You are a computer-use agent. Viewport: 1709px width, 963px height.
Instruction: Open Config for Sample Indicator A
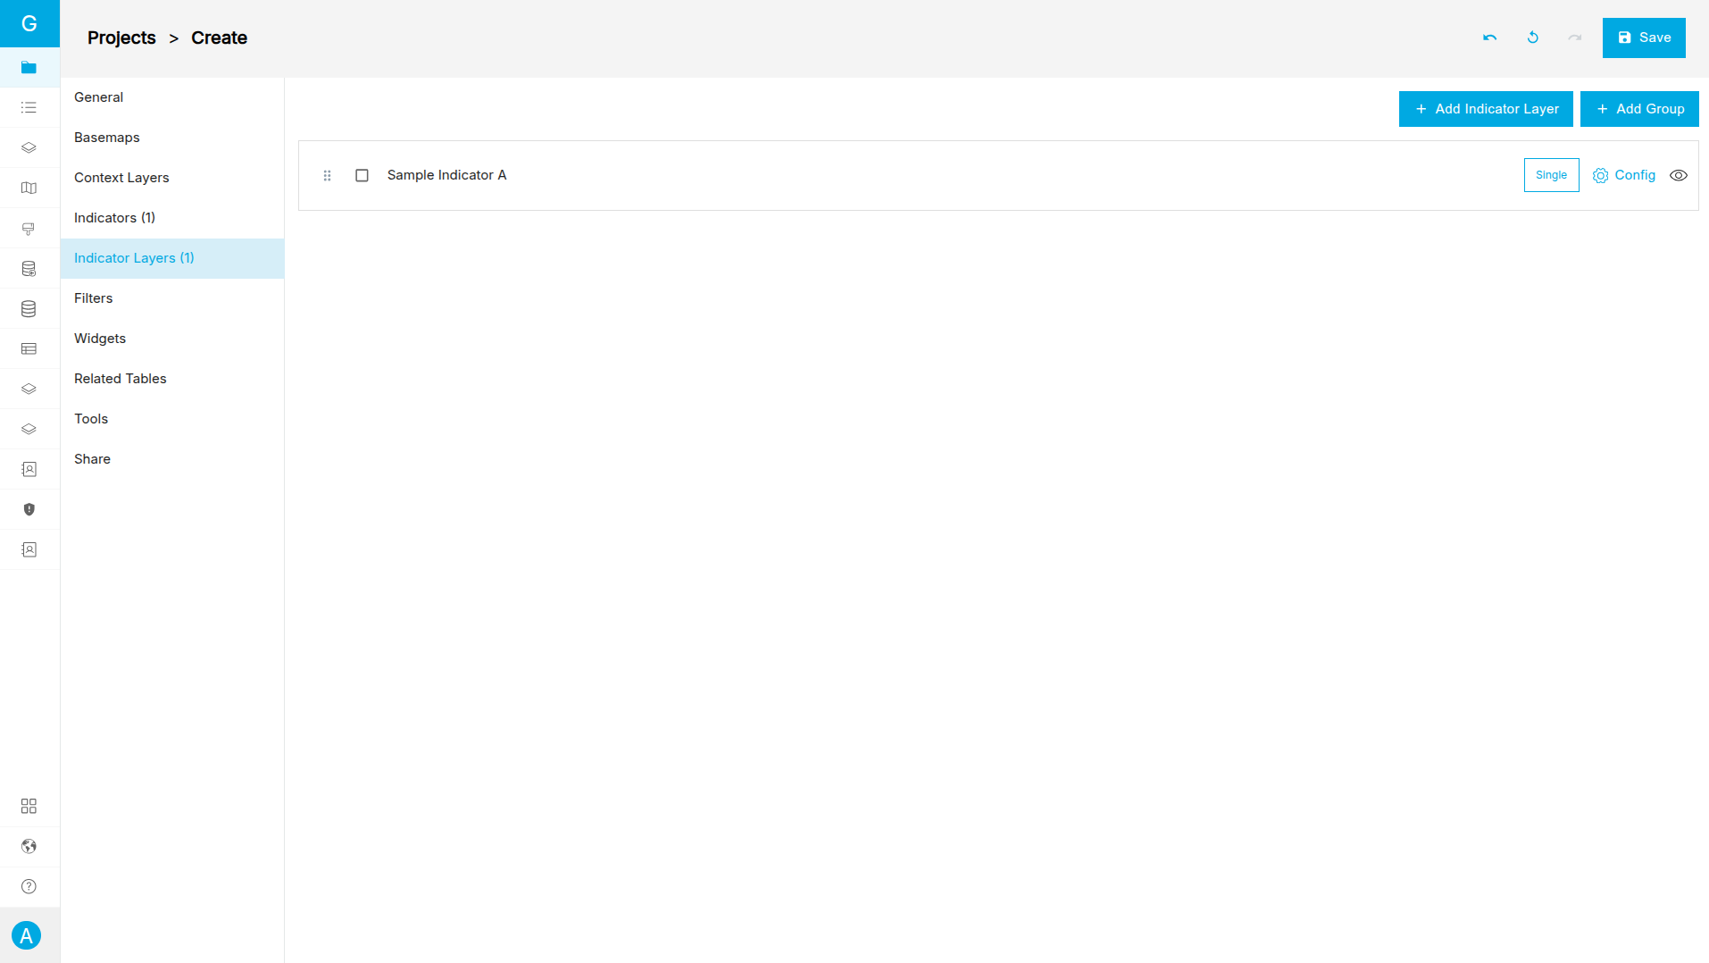tap(1624, 175)
